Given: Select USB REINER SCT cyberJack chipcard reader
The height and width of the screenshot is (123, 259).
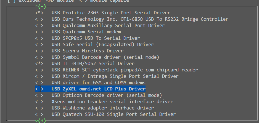Looking at the screenshot, I should click(x=125, y=70).
